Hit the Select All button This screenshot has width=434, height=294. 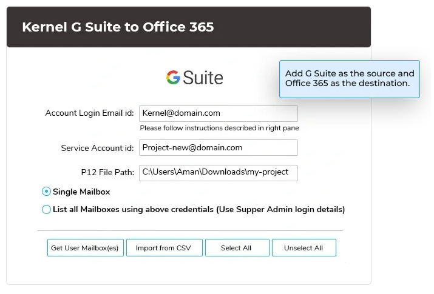click(236, 248)
